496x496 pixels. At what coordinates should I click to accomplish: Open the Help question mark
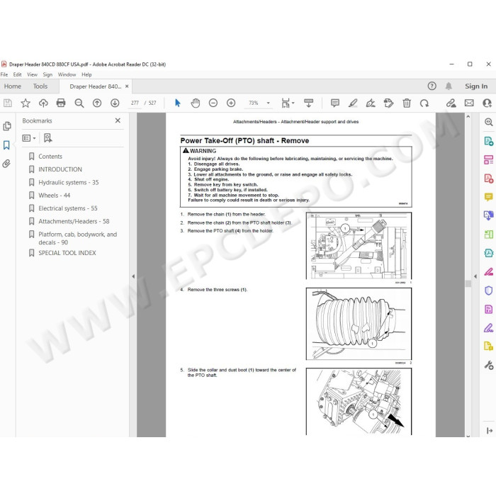pos(432,86)
